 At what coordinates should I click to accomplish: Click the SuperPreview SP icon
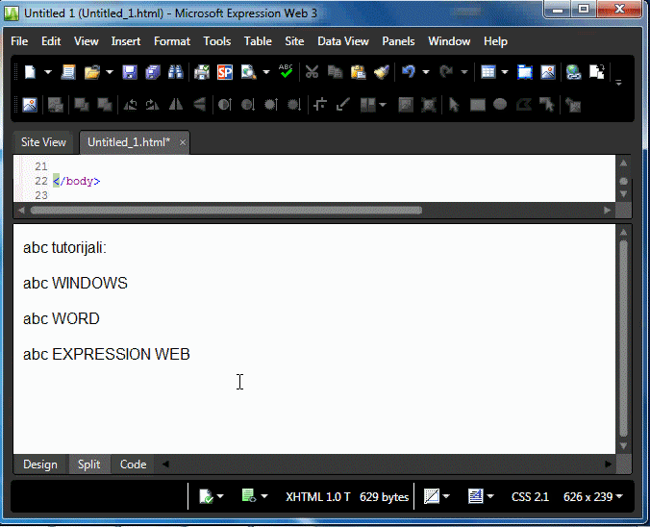[225, 72]
